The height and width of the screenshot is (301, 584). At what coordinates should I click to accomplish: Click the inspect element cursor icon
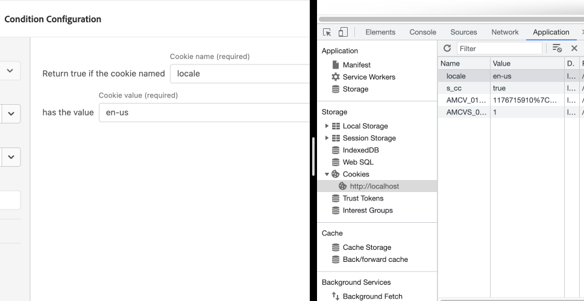coord(327,33)
